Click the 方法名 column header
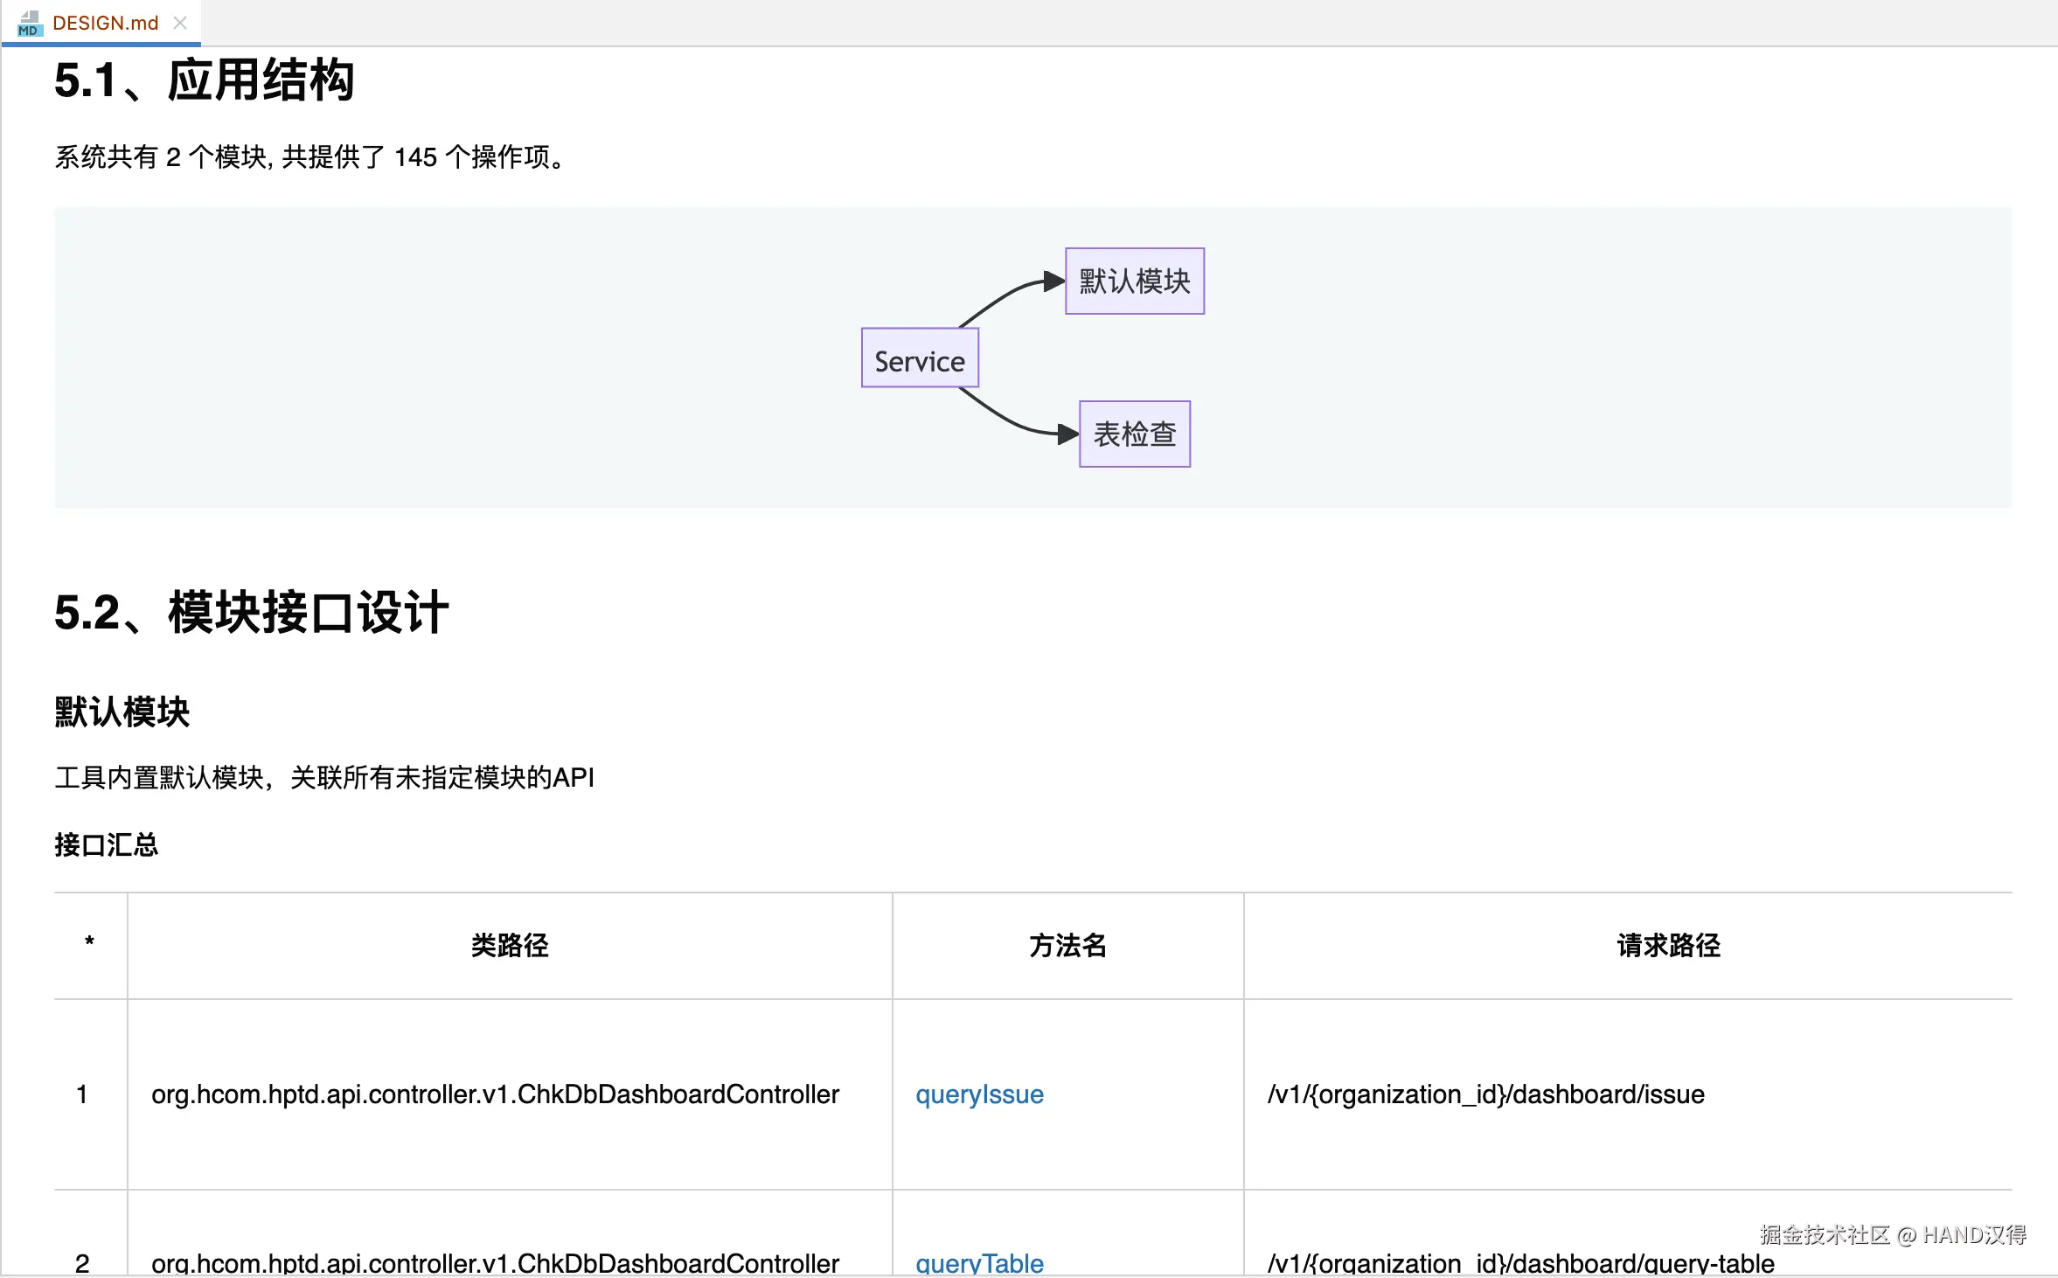The image size is (2058, 1278). pyautogui.click(x=1067, y=946)
